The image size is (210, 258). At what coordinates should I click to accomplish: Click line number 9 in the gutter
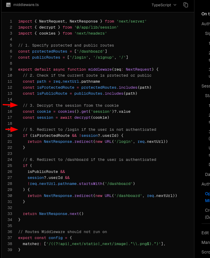(x=11, y=69)
